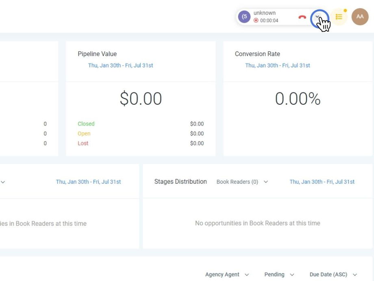
Task: Open Stages Distribution date range picker
Action: [322, 182]
